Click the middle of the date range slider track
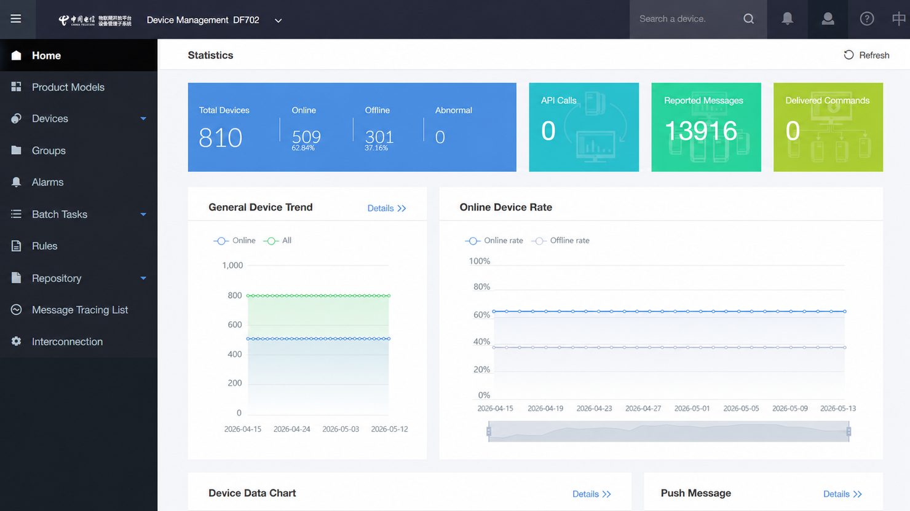Image resolution: width=910 pixels, height=511 pixels. pos(669,431)
